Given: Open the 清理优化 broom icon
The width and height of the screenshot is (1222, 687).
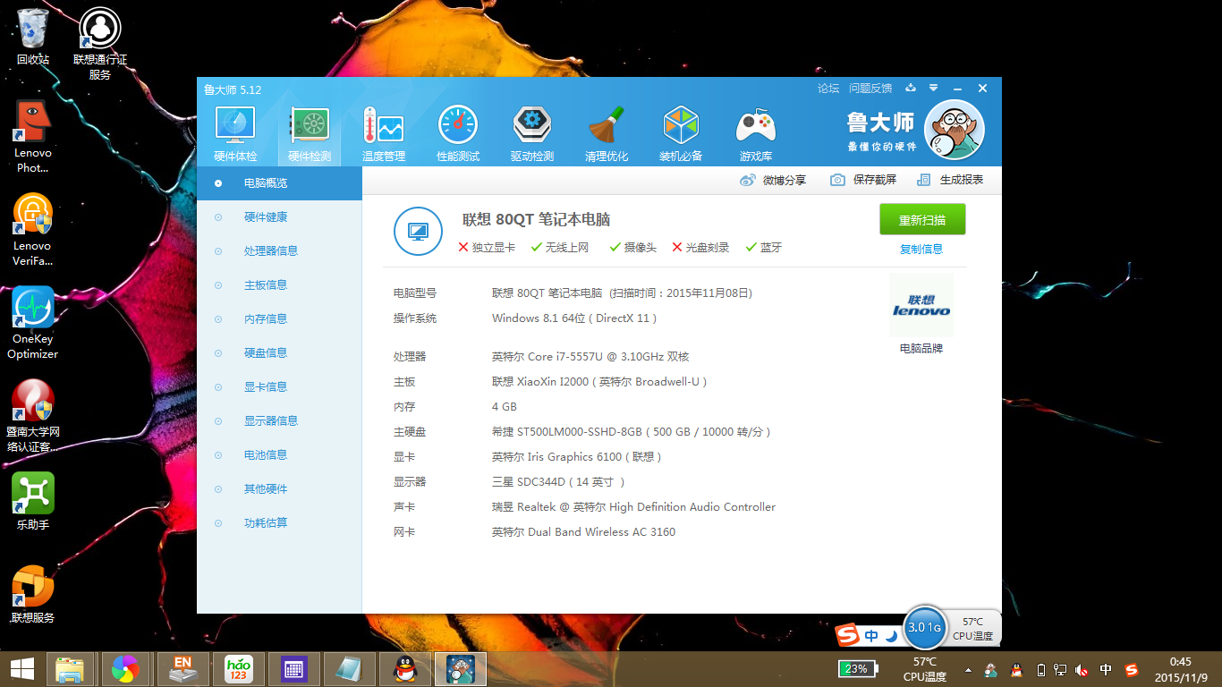Looking at the screenshot, I should [x=607, y=128].
